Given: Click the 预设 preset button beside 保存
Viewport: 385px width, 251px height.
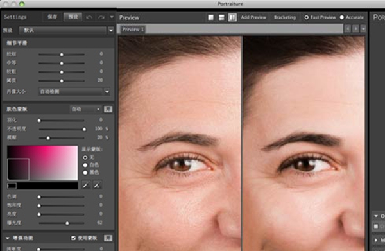Looking at the screenshot, I should (x=73, y=17).
